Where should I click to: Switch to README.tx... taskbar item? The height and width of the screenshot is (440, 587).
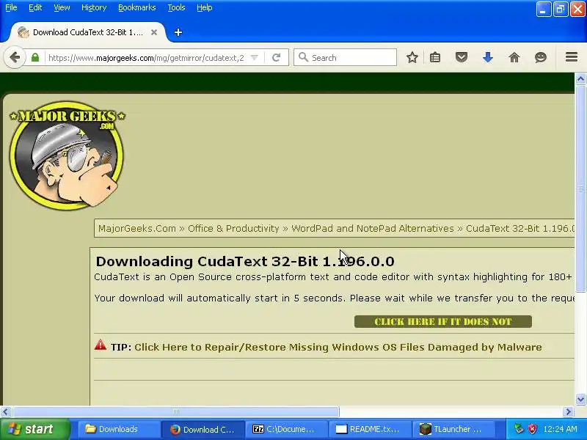coord(370,429)
